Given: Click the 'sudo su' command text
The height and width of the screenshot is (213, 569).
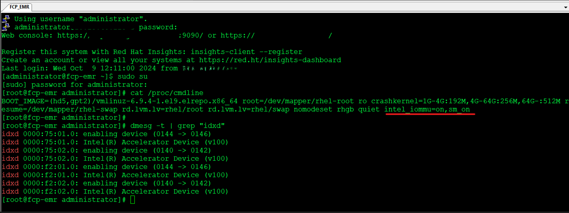Looking at the screenshot, I should click(132, 76).
